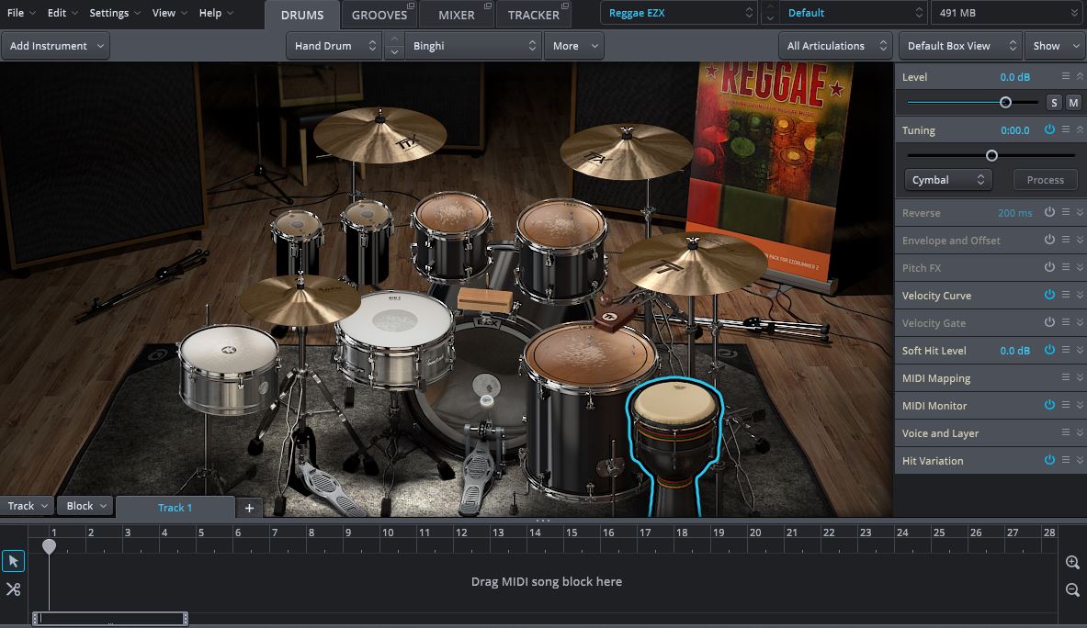Toggle the MIDI Monitor power button

[x=1049, y=405]
